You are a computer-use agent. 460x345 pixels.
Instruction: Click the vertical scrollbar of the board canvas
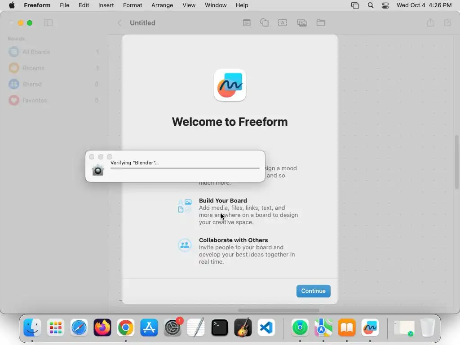[x=457, y=162]
